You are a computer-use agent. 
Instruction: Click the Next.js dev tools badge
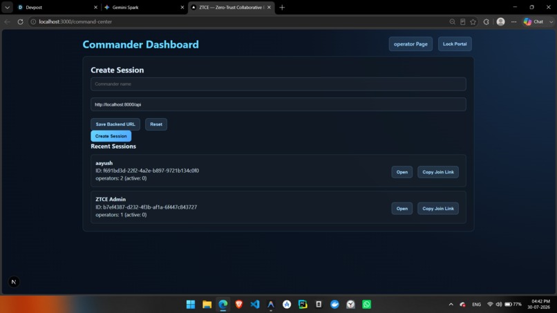point(14,282)
